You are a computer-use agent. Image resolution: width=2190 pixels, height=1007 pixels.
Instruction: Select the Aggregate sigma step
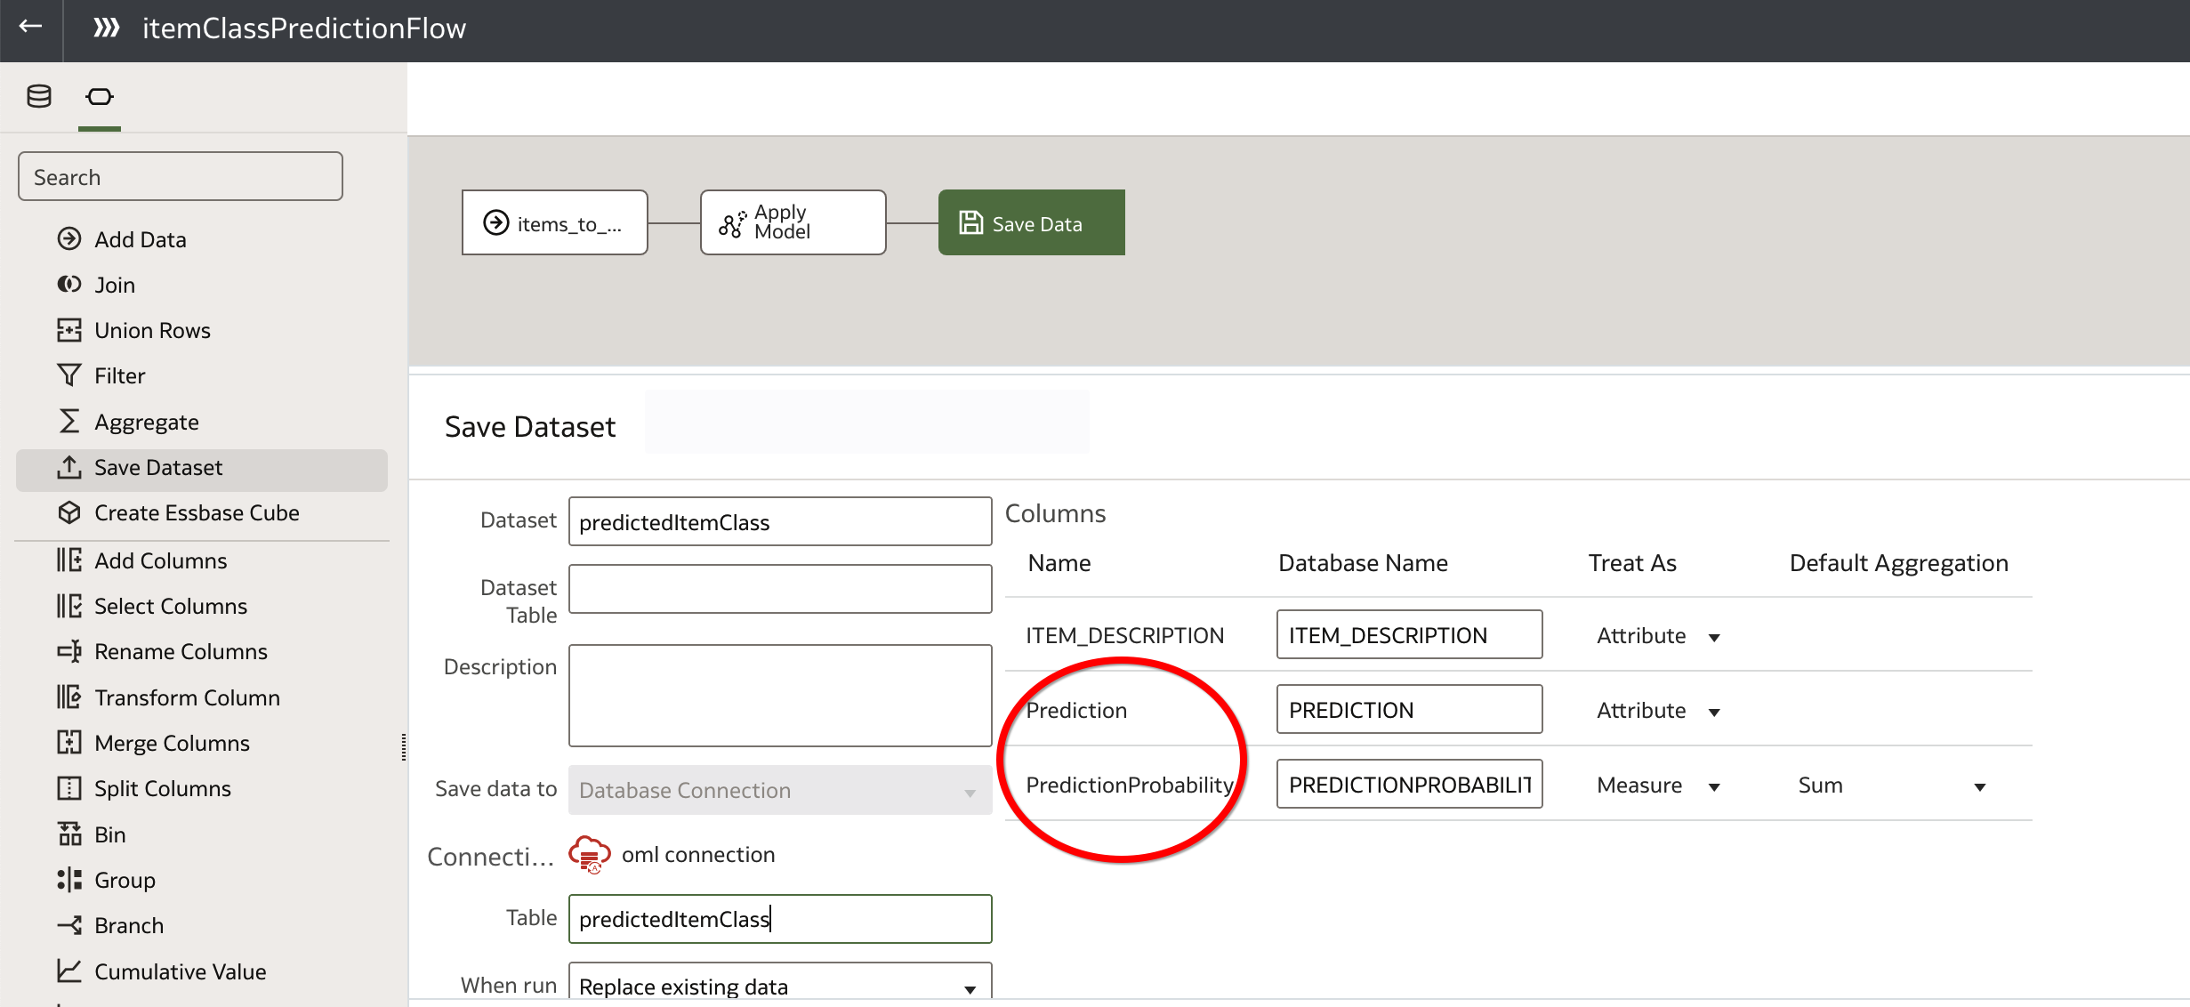[69, 422]
